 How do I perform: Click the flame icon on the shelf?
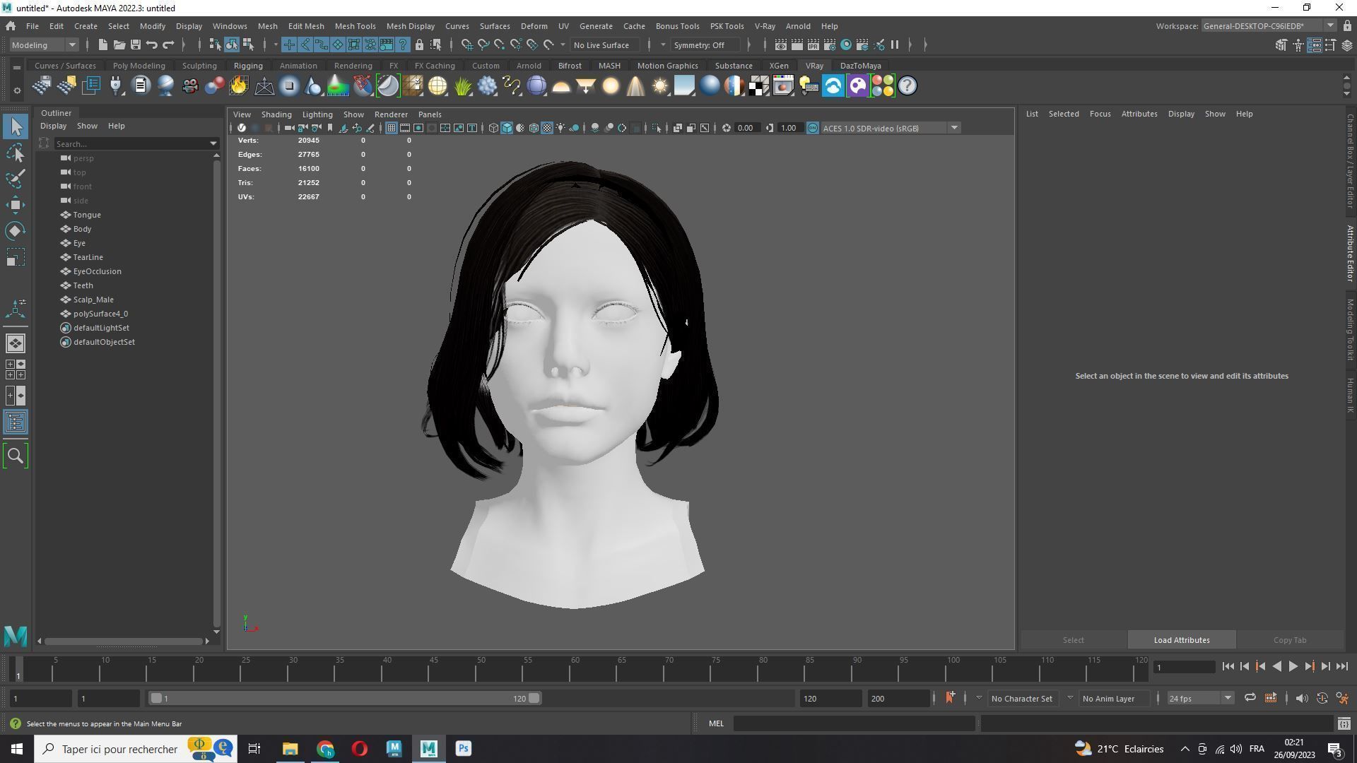point(239,86)
